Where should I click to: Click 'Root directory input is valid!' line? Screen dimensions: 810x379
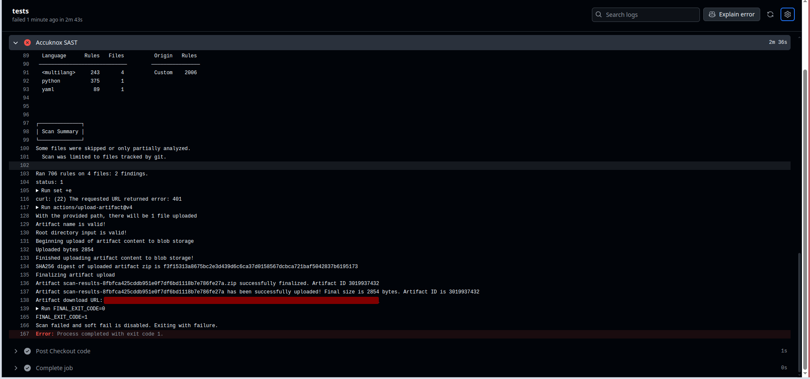point(81,233)
